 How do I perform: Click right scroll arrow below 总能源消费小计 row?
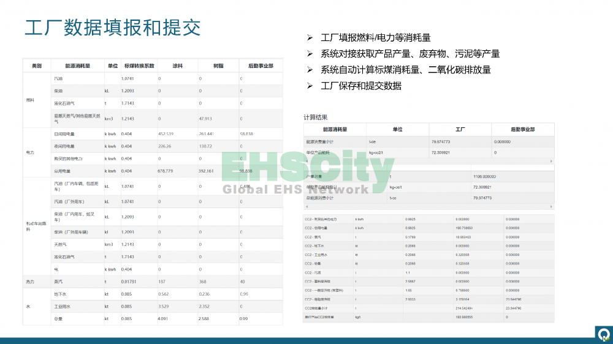coord(550,207)
